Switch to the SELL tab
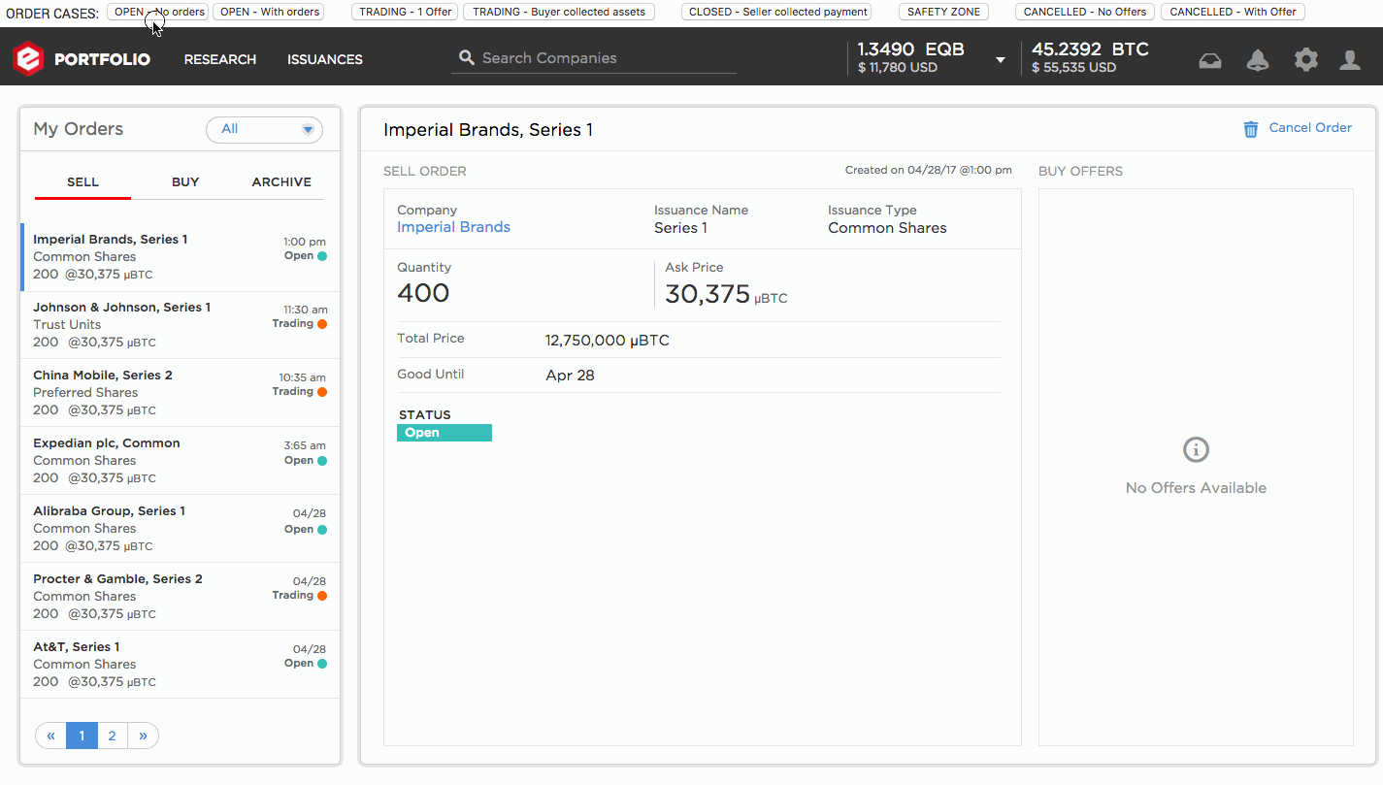Viewport: 1383px width, 785px height. 82,182
